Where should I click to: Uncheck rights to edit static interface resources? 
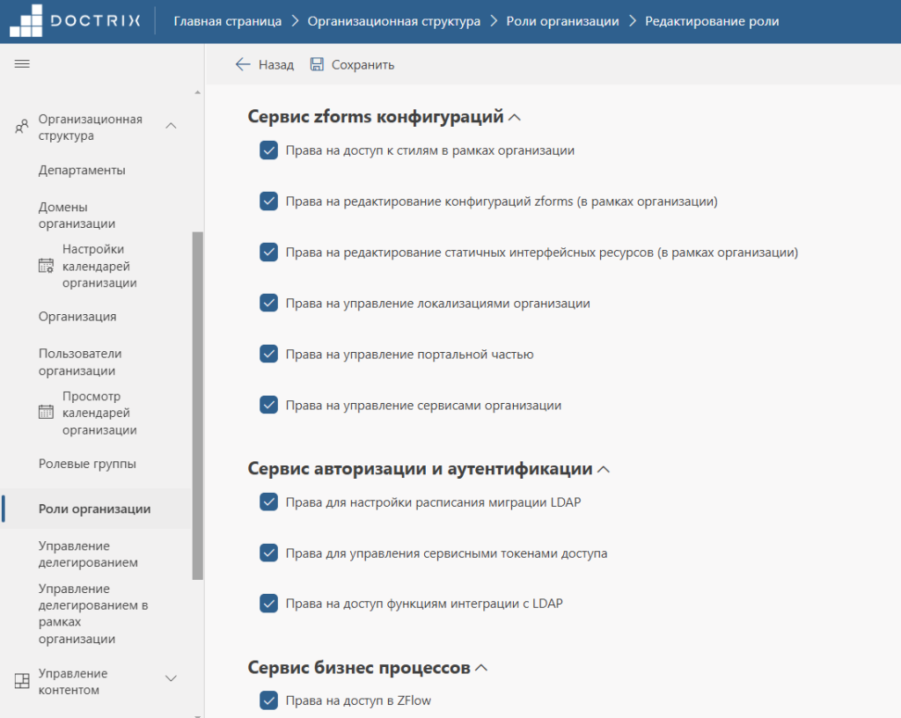(x=268, y=253)
